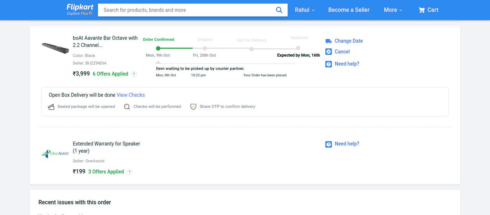
Task: Open Extended Warranty for Speaker title
Action: (x=107, y=147)
